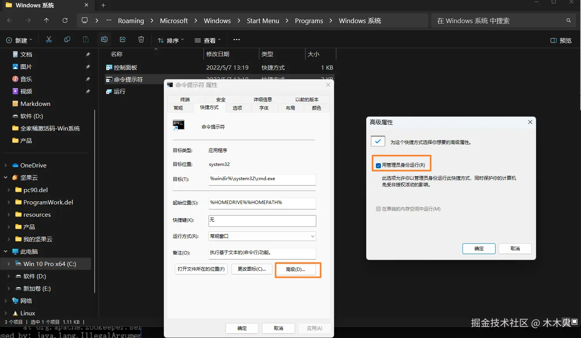This screenshot has height=338, width=581.
Task: Click the 新建 new item button
Action: point(19,40)
